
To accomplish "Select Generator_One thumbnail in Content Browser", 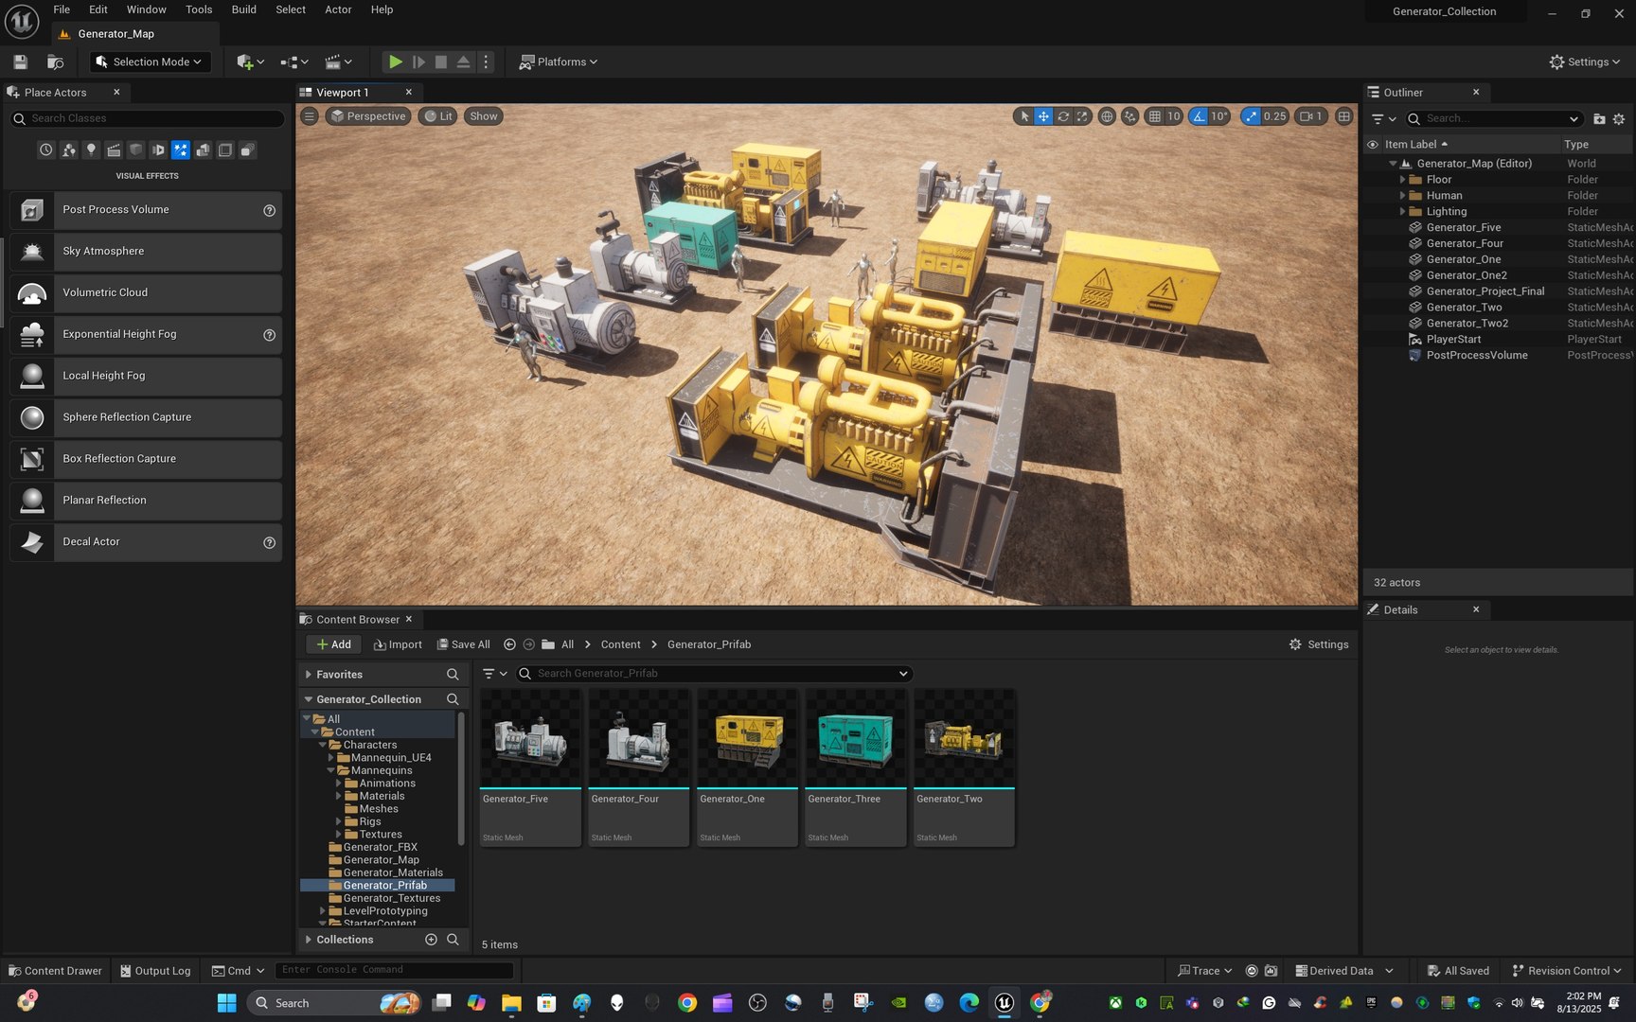I will (747, 739).
